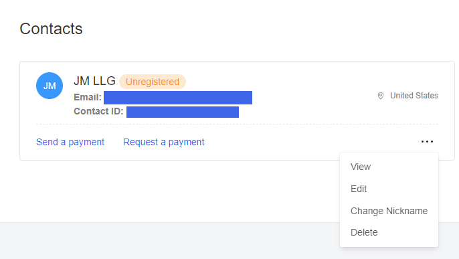Click the gray footer area below contacts

coord(170,240)
